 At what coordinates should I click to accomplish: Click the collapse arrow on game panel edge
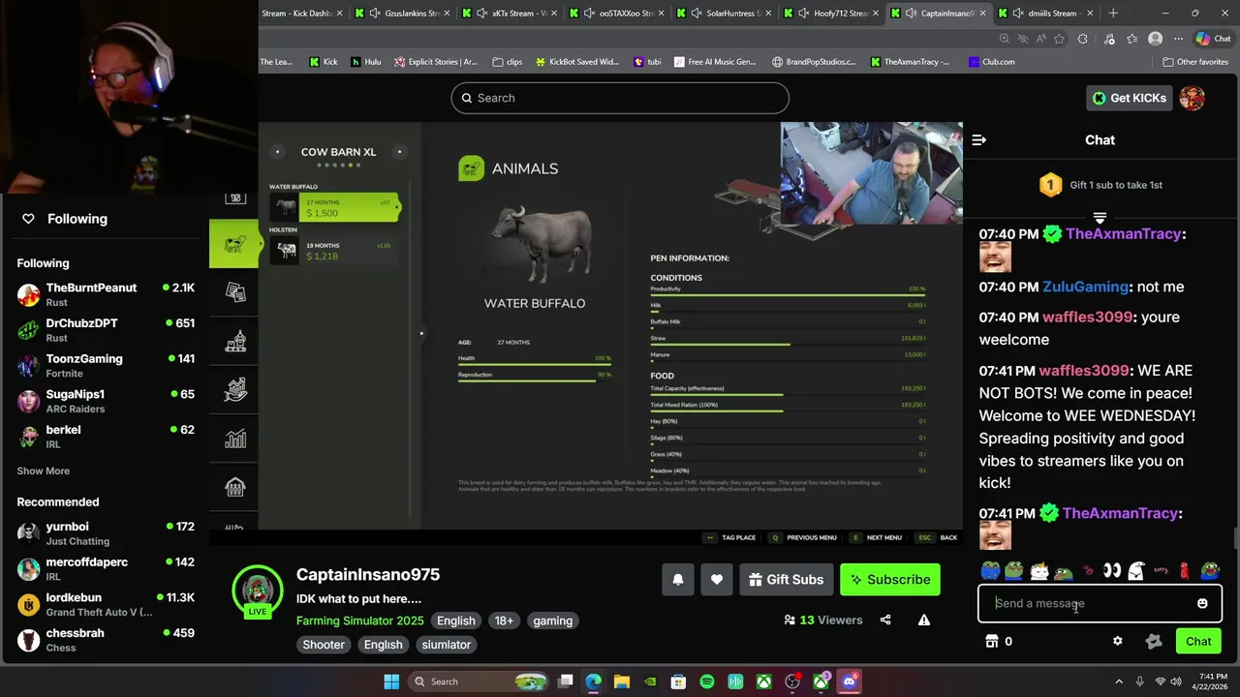(x=421, y=334)
